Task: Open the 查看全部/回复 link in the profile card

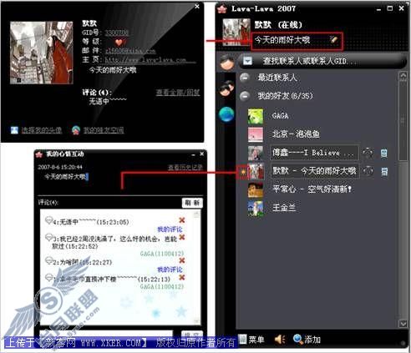Action: 178,93
